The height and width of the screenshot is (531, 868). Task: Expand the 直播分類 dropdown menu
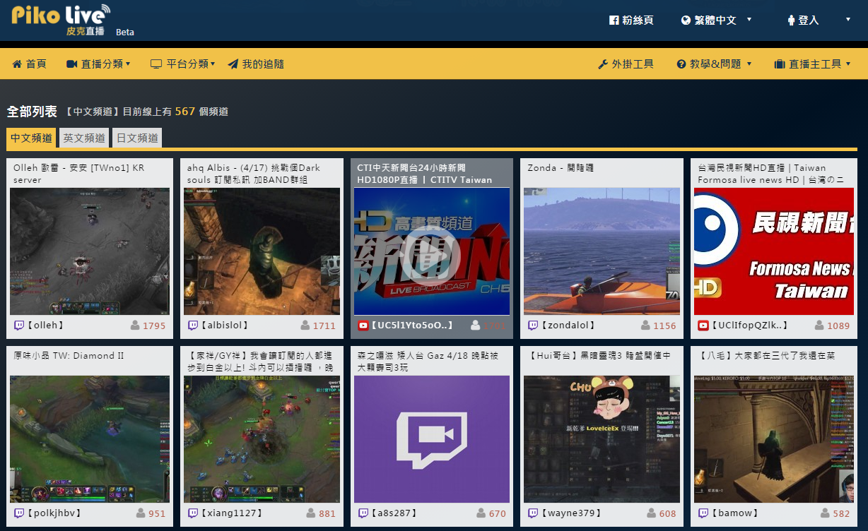pos(99,64)
